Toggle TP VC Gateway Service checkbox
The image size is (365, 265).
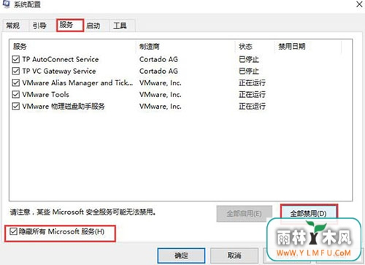pos(16,71)
